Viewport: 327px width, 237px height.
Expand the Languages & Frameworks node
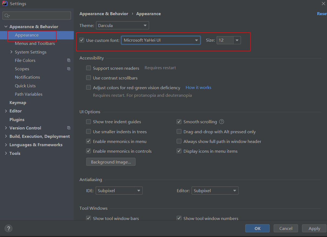point(6,145)
